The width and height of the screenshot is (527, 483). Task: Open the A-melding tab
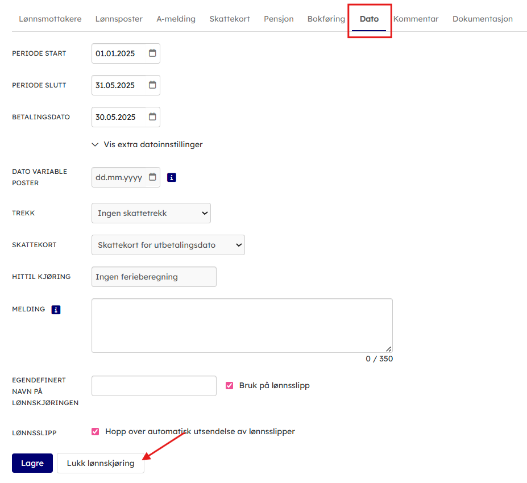pos(176,19)
